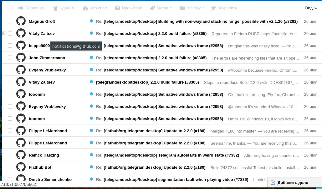Viewport: 322px width, 189px height.
Task: Expand the В папку dropdown arrow
Action: click(x=203, y=8)
